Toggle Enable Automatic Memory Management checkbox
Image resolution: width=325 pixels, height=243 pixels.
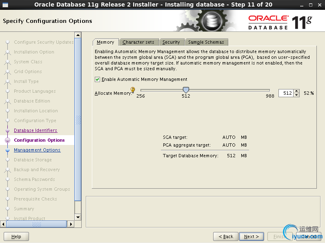click(x=98, y=79)
